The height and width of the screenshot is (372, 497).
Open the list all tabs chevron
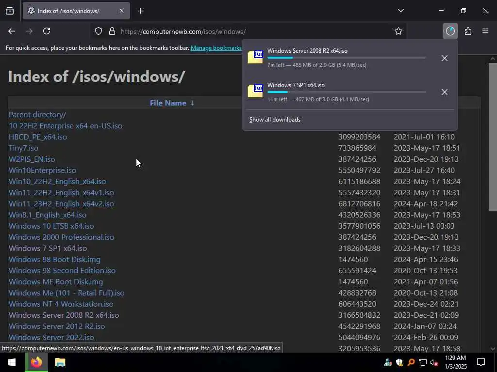[400, 11]
